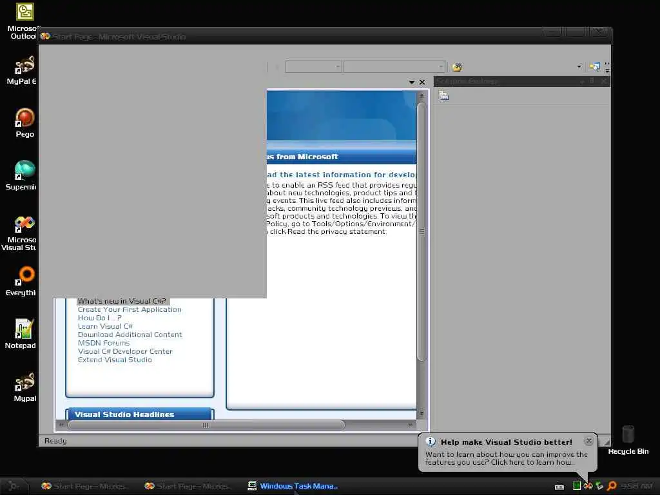660x495 pixels.
Task: Click the Create Your First Application link
Action: (x=130, y=309)
